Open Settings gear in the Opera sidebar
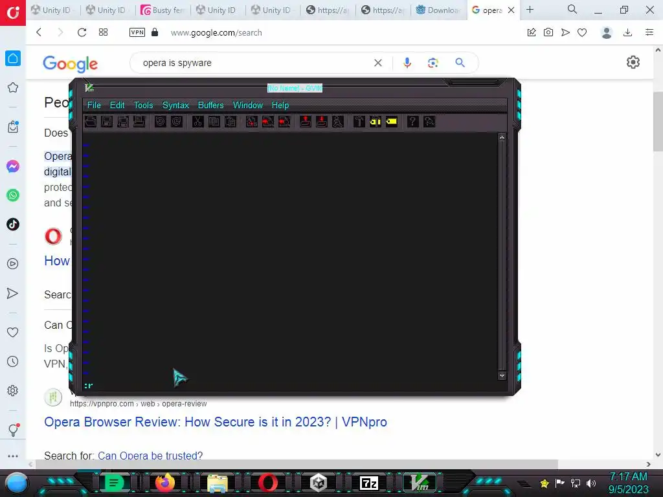The height and width of the screenshot is (497, 663). click(x=13, y=390)
